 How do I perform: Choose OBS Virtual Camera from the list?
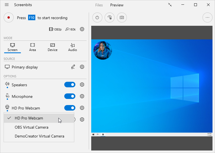click(x=39, y=127)
